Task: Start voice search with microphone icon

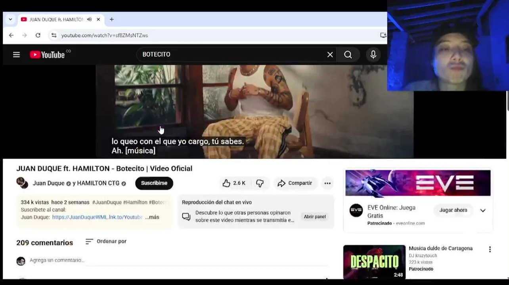Action: tap(373, 55)
